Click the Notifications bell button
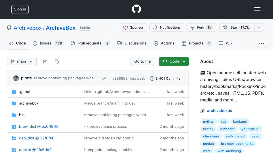Screen dimensions: 273x153 coord(167,27)
